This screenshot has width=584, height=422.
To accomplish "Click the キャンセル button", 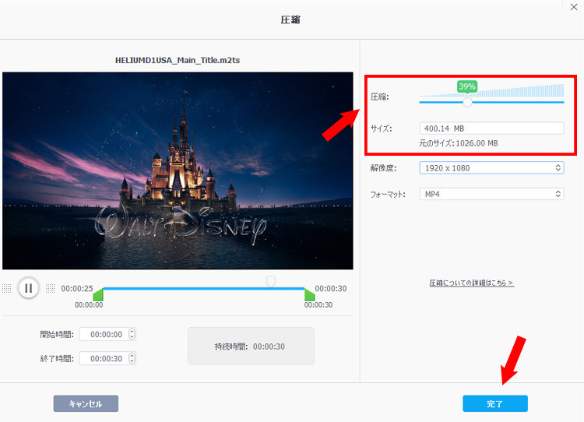I will click(86, 404).
